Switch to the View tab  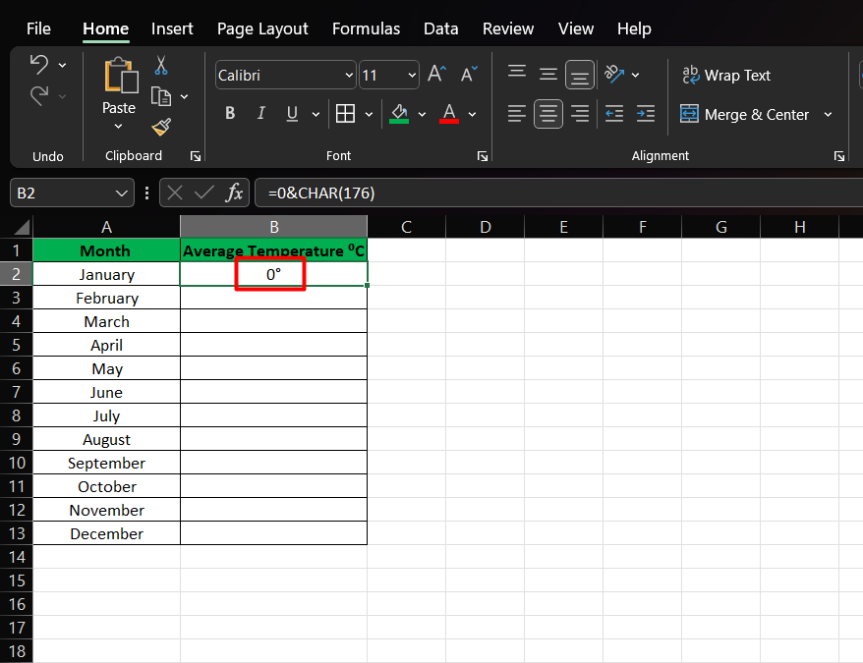576,28
